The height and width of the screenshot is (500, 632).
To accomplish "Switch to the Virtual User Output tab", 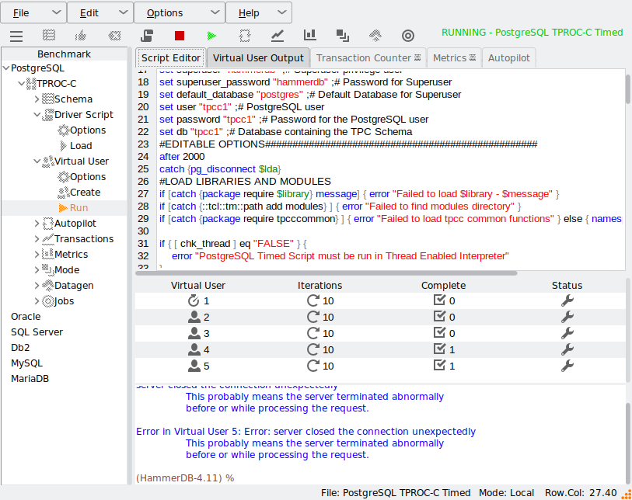I will pyautogui.click(x=258, y=58).
